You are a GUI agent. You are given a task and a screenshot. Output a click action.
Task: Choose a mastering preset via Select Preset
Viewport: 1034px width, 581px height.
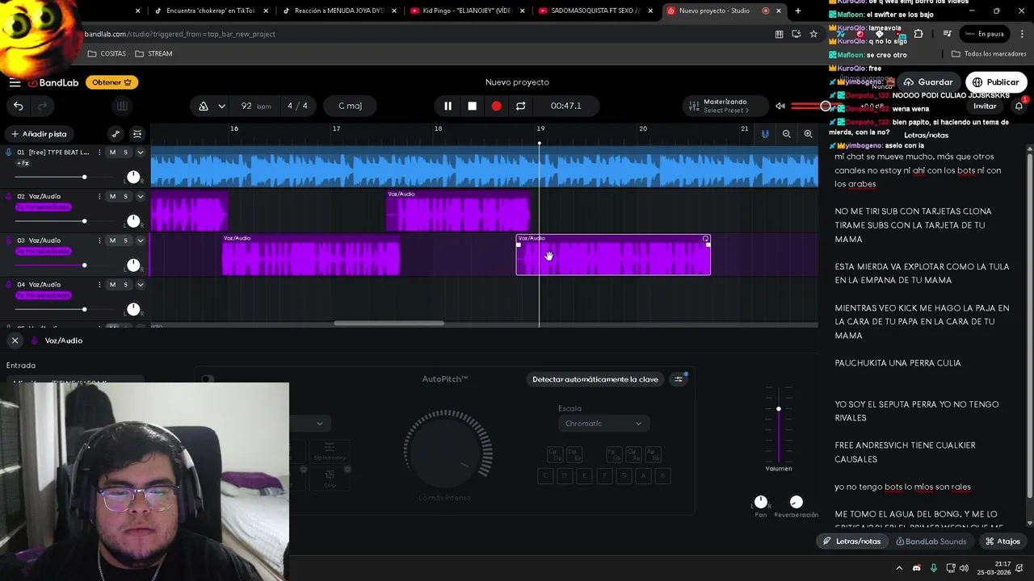point(726,111)
